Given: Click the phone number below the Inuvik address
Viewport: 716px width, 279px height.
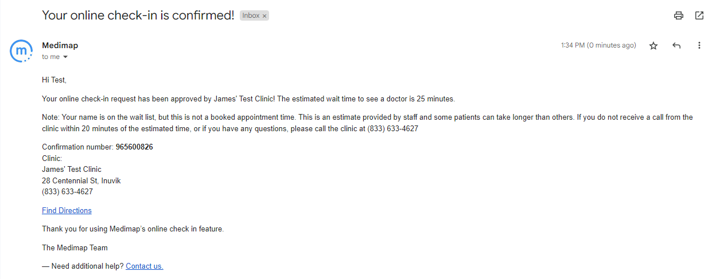Looking at the screenshot, I should [x=67, y=192].
